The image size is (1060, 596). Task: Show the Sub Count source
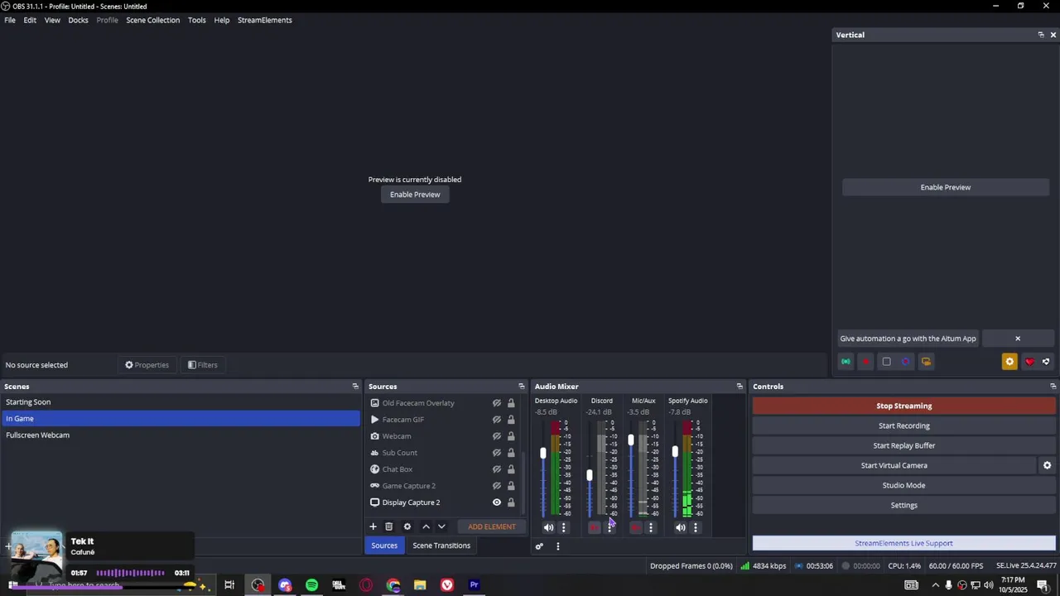(497, 453)
